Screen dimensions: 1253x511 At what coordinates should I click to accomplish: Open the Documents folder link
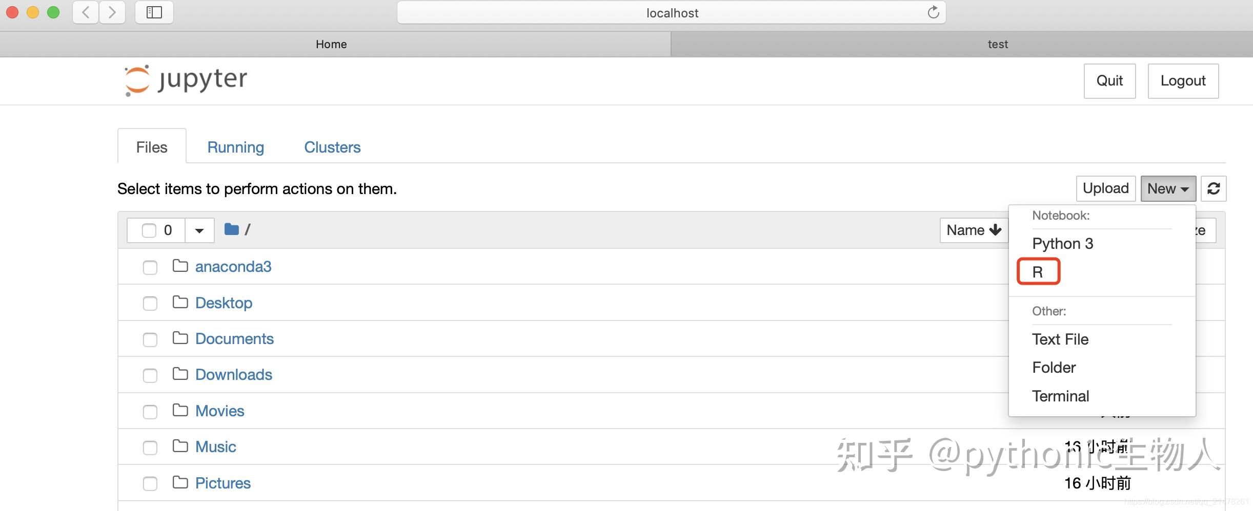(234, 338)
